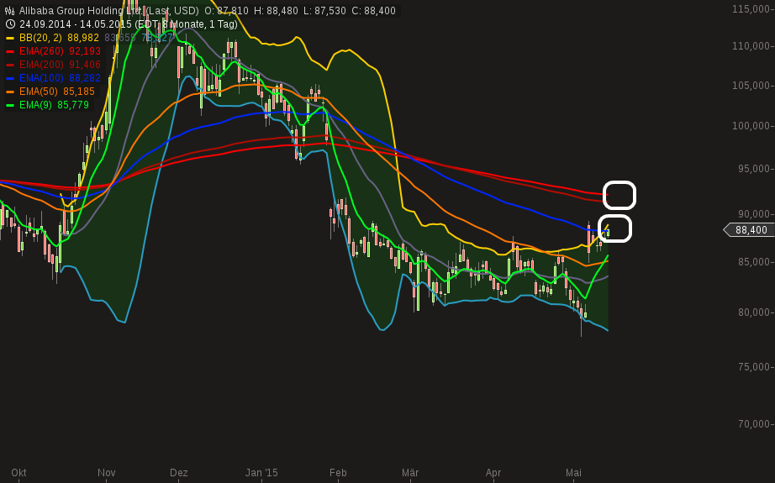775x483 pixels.
Task: Click the green EMA(9) legend swatch
Action: click(10, 105)
